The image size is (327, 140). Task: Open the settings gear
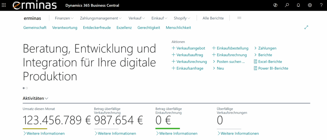pos(310,5)
